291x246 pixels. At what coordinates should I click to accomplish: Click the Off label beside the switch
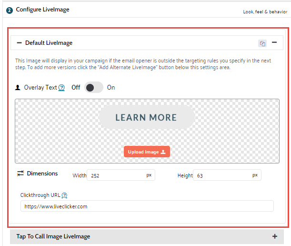click(x=76, y=88)
